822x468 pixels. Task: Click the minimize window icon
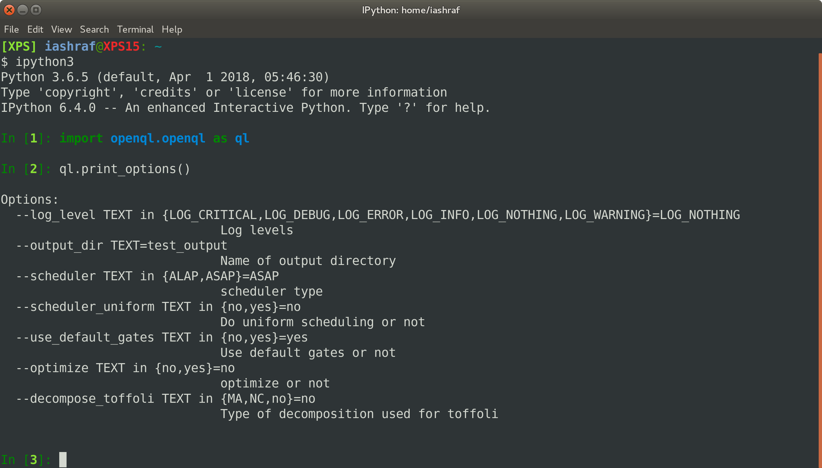(22, 10)
